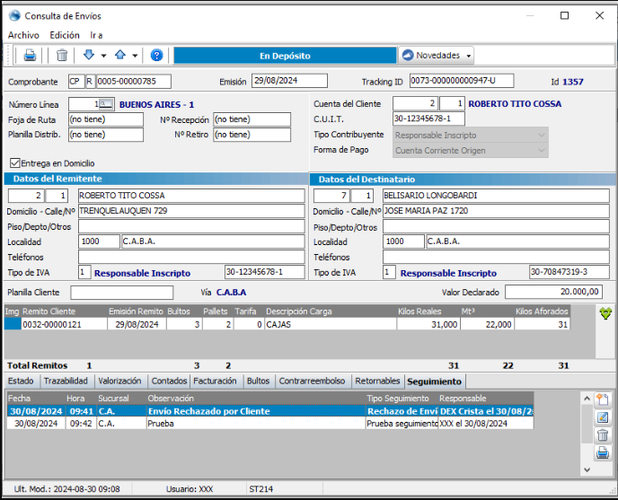
Task: Click the blue down arrow toolbar icon
Action: (89, 56)
